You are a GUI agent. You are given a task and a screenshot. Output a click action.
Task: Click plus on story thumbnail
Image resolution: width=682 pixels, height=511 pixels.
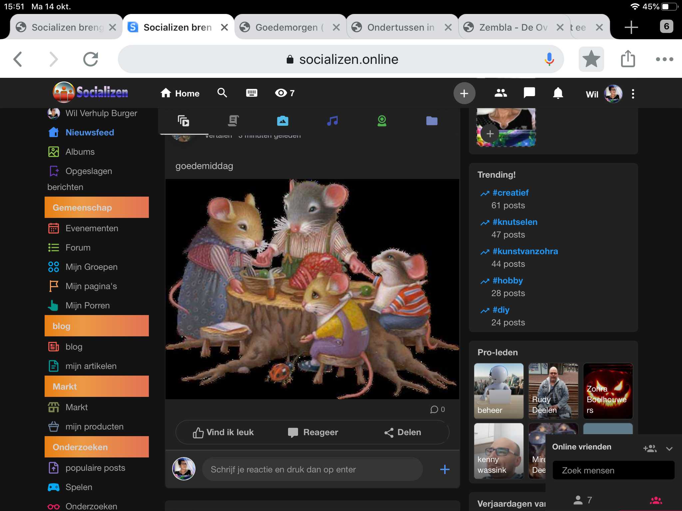pyautogui.click(x=490, y=134)
